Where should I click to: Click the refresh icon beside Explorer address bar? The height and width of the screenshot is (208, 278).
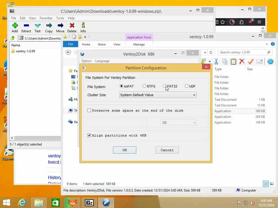click(x=211, y=52)
